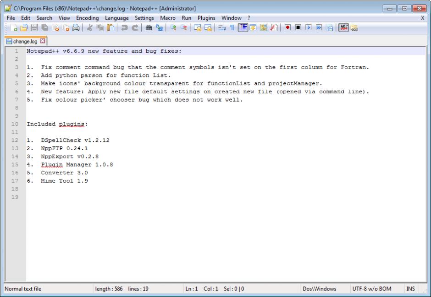Toggle synchronize vertical scrolling icon
The width and height of the screenshot is (431, 297).
[x=197, y=28]
